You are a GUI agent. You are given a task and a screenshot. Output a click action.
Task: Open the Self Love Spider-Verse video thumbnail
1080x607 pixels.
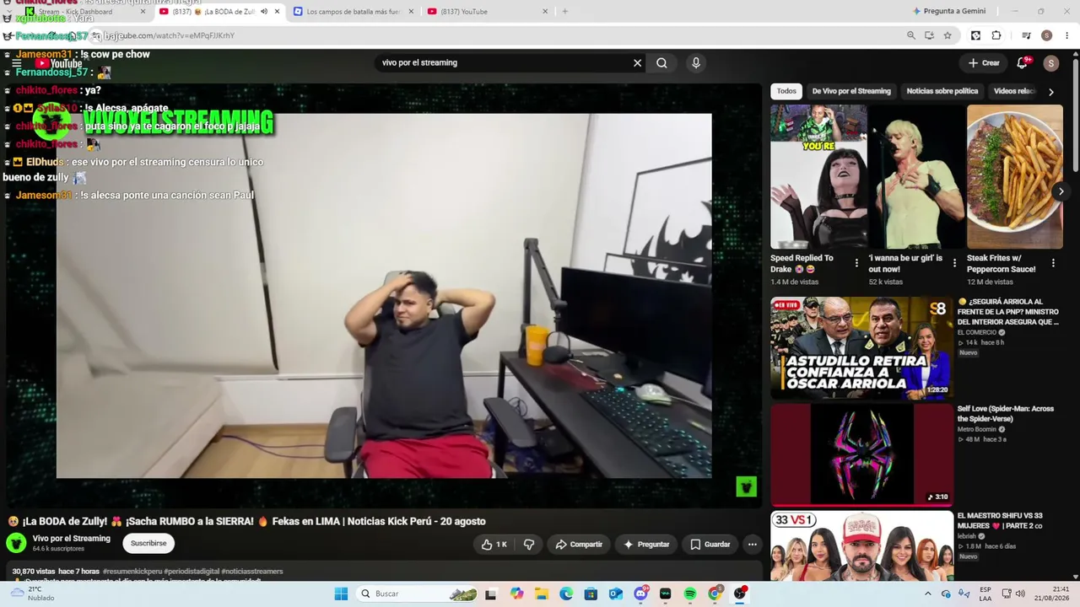[x=861, y=454]
